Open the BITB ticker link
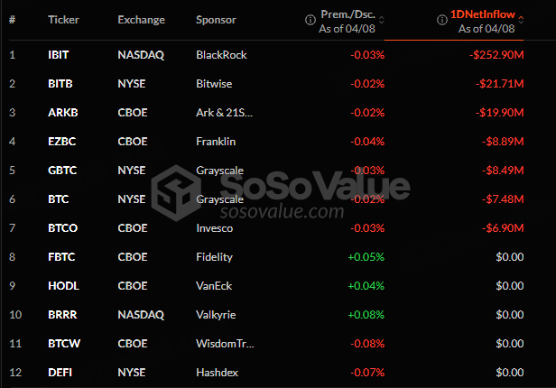 coord(60,84)
